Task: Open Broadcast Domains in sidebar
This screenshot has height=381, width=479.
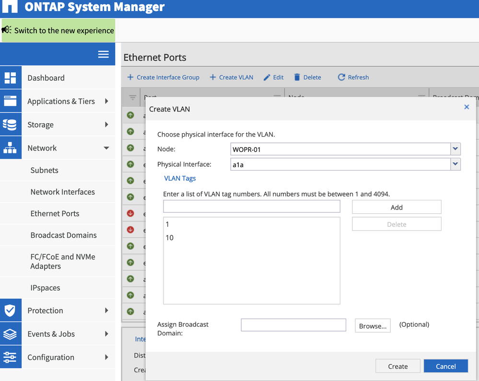Action: (63, 235)
